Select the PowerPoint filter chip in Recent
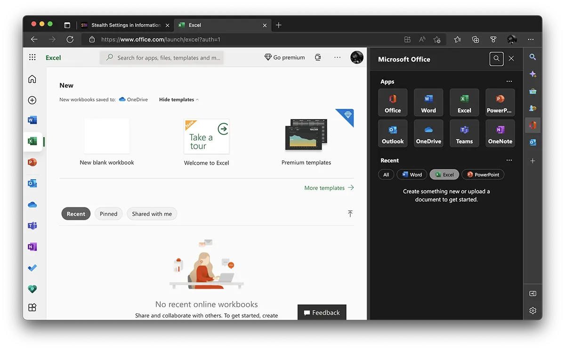Screen dimensions: 565x350 coord(483,175)
